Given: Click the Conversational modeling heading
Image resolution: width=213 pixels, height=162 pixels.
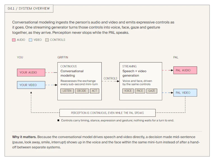Looking at the screenshot, I should pos(72,73).
